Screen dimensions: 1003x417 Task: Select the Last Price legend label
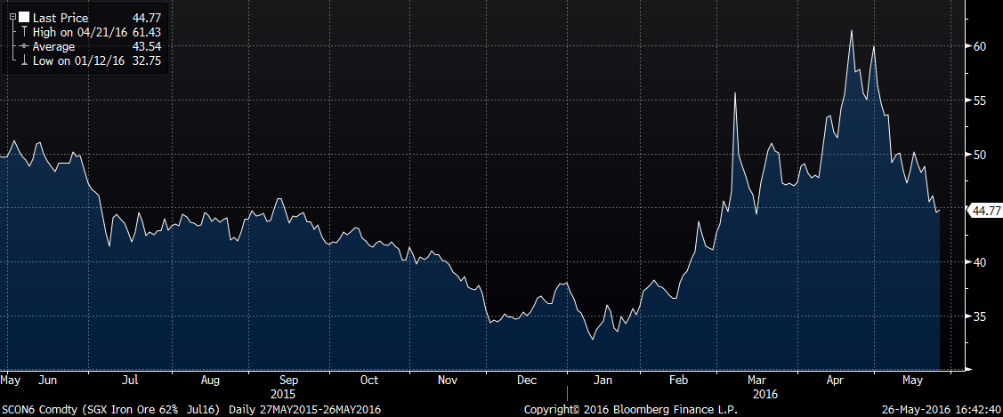(x=60, y=18)
